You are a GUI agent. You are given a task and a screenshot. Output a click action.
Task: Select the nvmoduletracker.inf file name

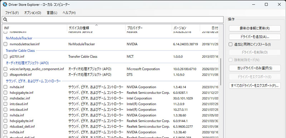click(25, 44)
